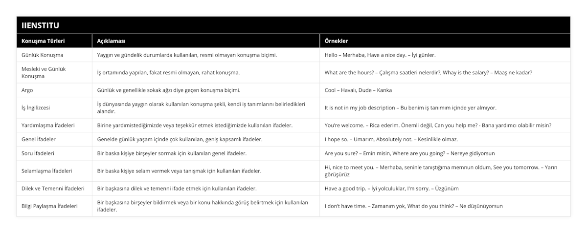Click the Yardımlaşma İfadeleri cell
Screen dimensions: 587x233
click(48, 125)
